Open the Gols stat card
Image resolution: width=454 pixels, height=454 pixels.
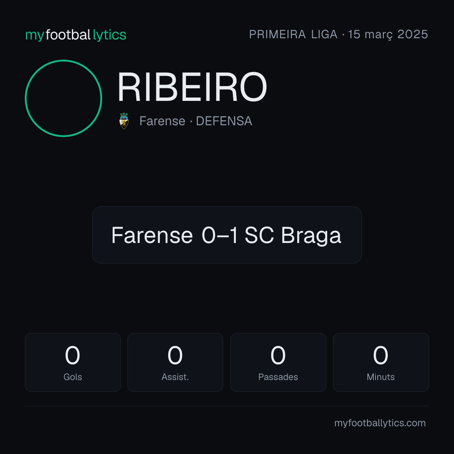pos(73,362)
